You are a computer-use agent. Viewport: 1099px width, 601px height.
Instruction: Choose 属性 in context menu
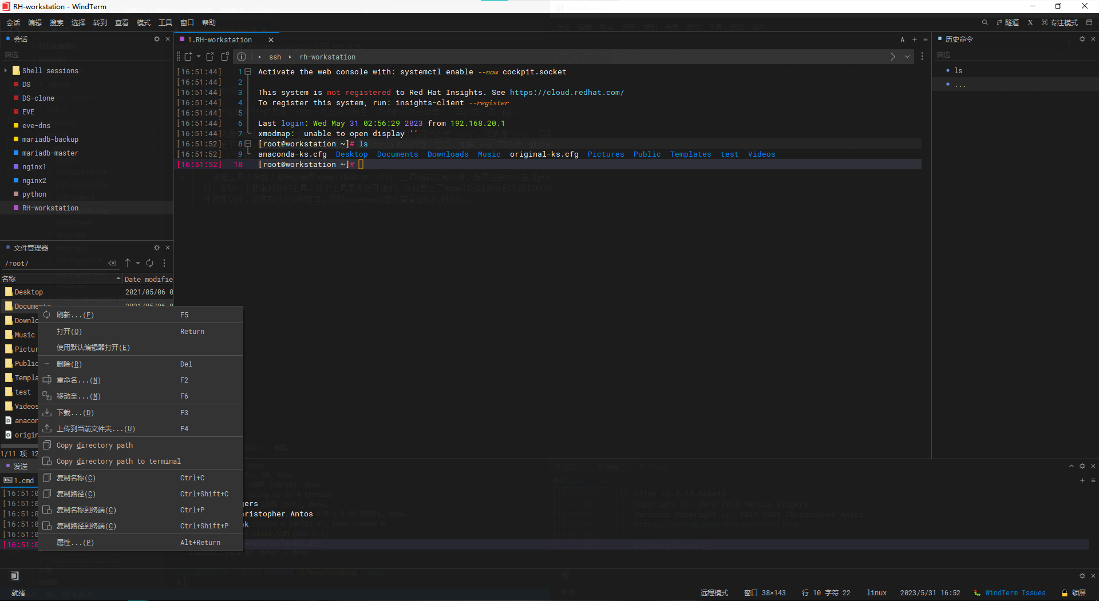141,543
